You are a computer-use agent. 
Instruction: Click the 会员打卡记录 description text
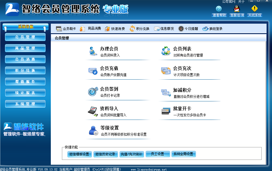point(110,95)
